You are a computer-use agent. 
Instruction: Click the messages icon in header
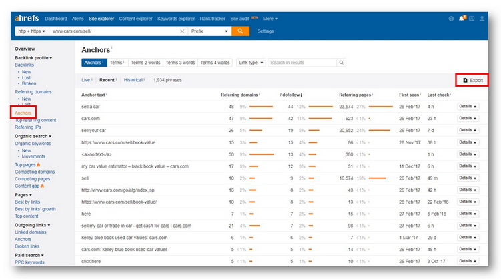tap(472, 19)
